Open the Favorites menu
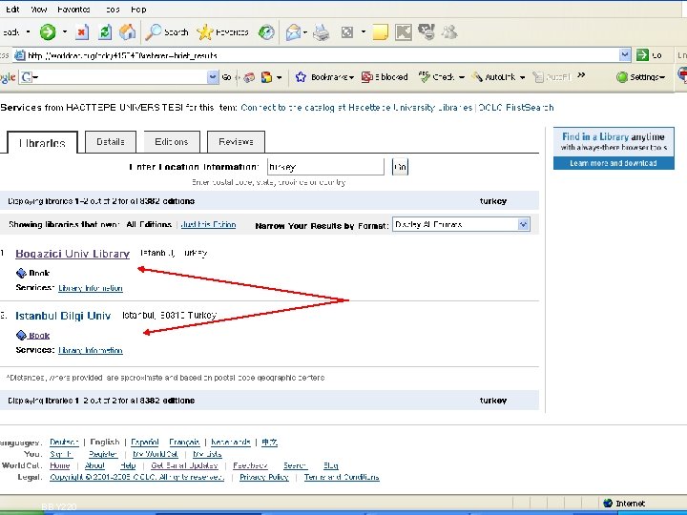The image size is (687, 515). (x=73, y=10)
